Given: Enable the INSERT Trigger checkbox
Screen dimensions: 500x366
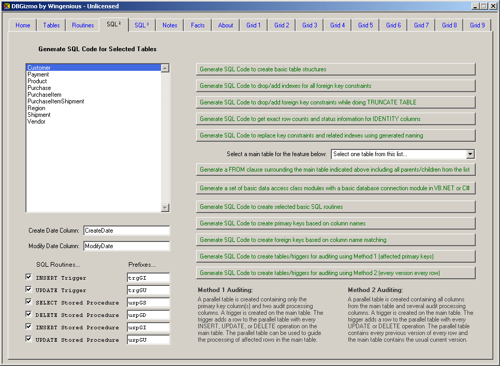Looking at the screenshot, I should [29, 277].
